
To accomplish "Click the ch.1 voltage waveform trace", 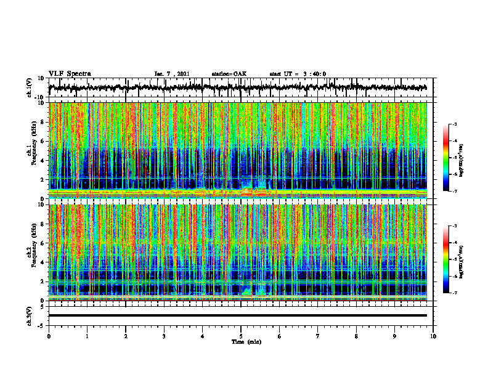I will pyautogui.click(x=237, y=87).
